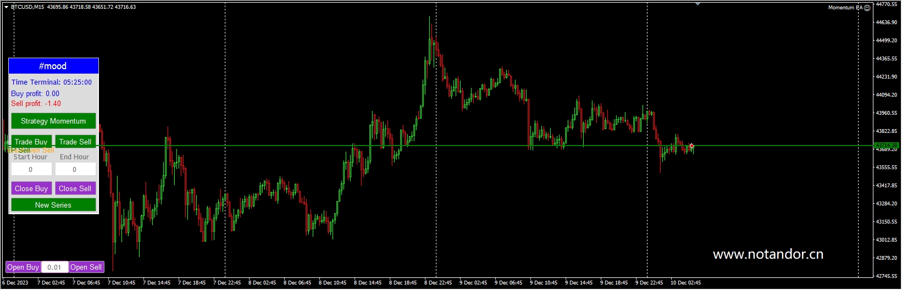Click the 43960.55 price axis value
The image size is (902, 290).
pos(887,113)
